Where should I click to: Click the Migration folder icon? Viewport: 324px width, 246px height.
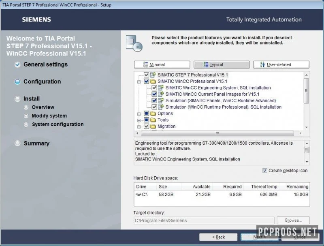click(x=153, y=126)
